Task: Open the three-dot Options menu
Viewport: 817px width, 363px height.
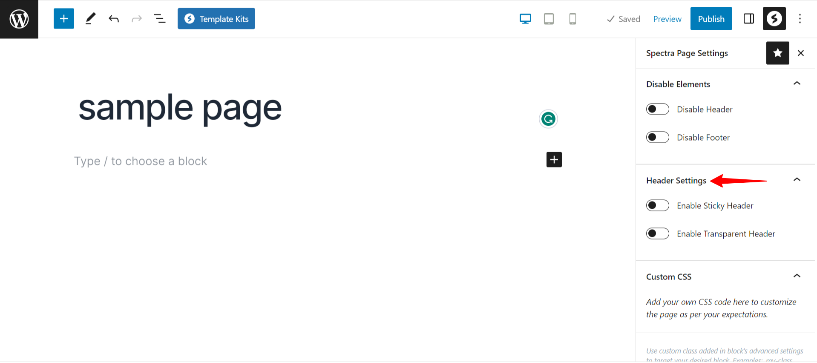Action: (800, 19)
